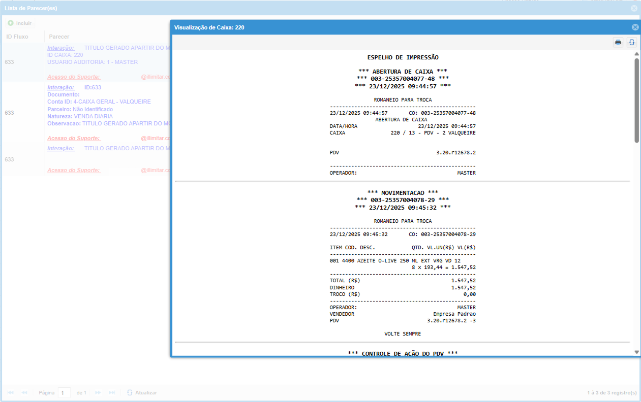This screenshot has height=402, width=641.
Task: Sort by the ID Fluxo column header
Action: pyautogui.click(x=17, y=37)
